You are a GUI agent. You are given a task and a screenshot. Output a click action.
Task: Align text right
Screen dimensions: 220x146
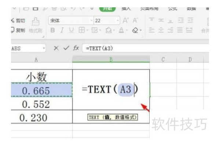[x=170, y=30]
